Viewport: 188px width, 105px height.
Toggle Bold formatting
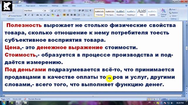[x=26, y=15]
